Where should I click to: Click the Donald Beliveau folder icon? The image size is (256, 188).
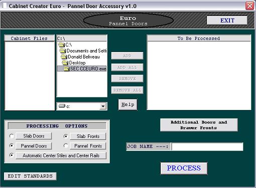point(64,56)
